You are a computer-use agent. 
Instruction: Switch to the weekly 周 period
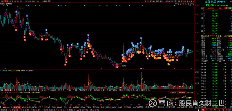pyautogui.click(x=8, y=1)
